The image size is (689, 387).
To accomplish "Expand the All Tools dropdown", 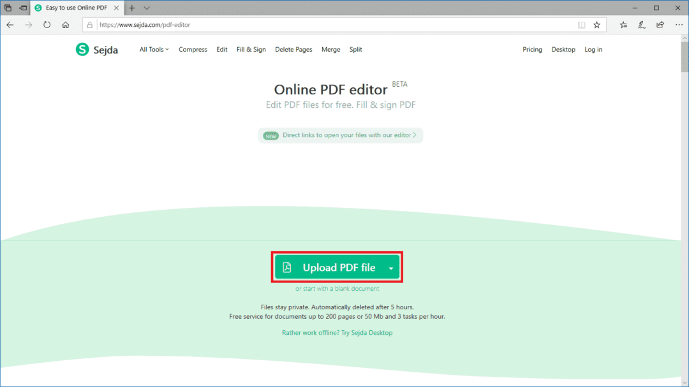I will coord(154,50).
